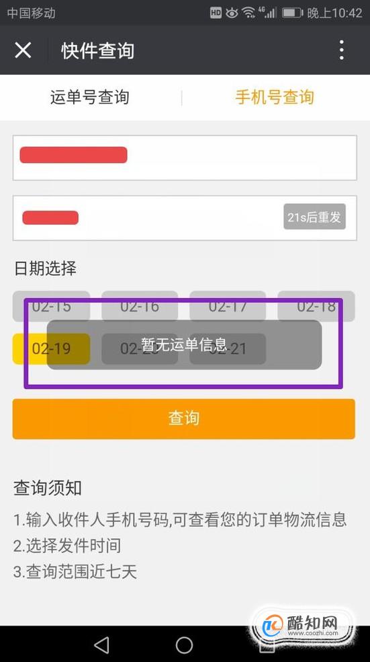
Task: Tap the Android home circle icon
Action: (x=184, y=645)
